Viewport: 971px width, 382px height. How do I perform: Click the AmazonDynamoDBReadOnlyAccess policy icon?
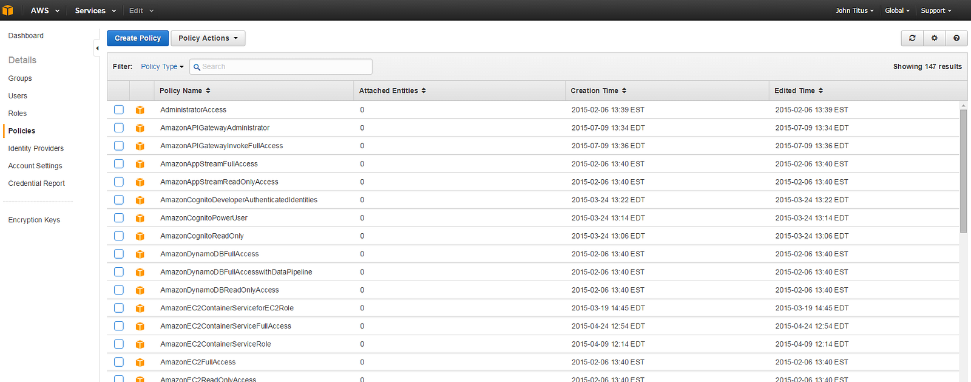[140, 290]
